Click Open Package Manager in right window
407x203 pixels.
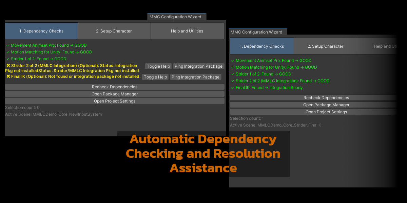coord(313,105)
